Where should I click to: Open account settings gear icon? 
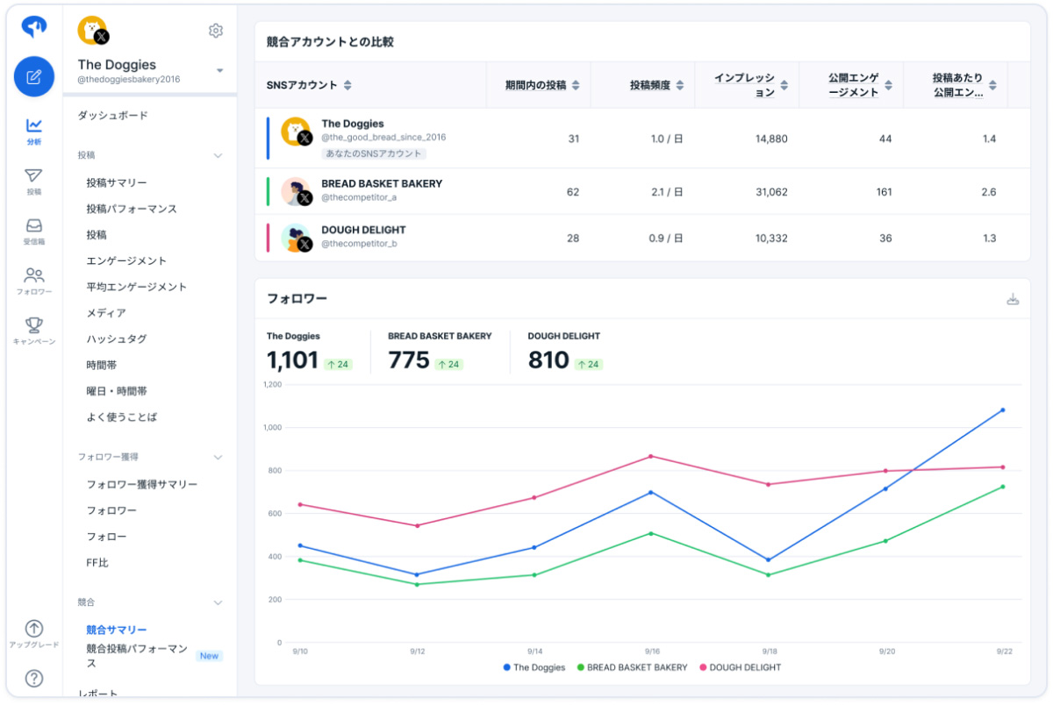216,31
